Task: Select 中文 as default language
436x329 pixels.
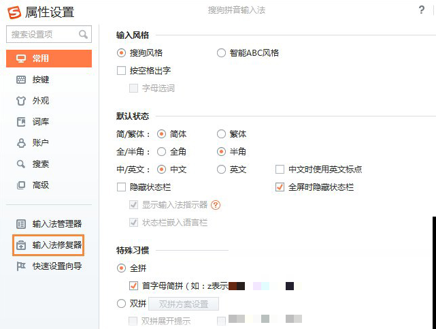Action: click(161, 169)
